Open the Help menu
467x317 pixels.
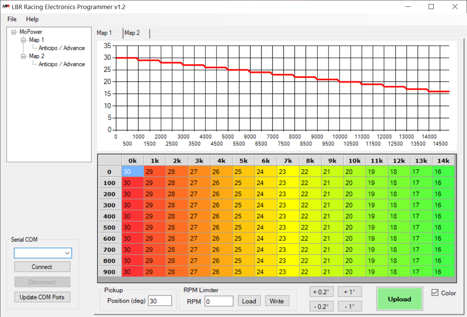pyautogui.click(x=32, y=19)
